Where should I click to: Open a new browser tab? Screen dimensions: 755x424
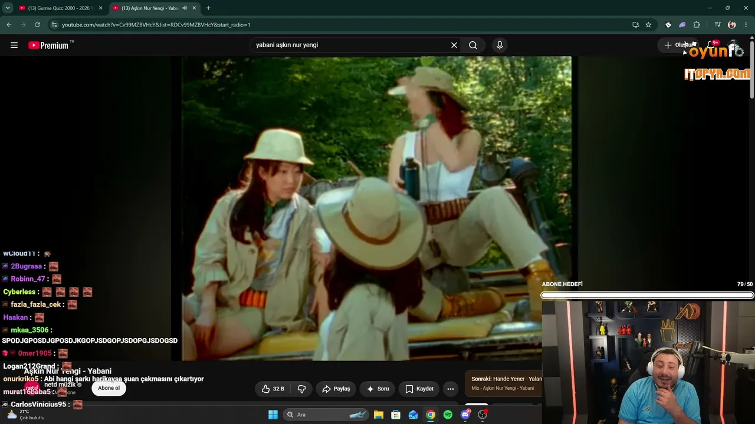click(208, 8)
